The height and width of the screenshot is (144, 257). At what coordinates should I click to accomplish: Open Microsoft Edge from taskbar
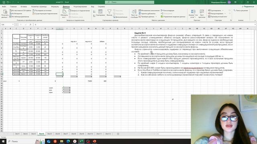coord(68,141)
